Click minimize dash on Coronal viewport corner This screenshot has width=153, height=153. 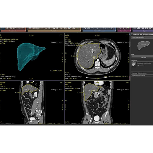click(x=127, y=83)
